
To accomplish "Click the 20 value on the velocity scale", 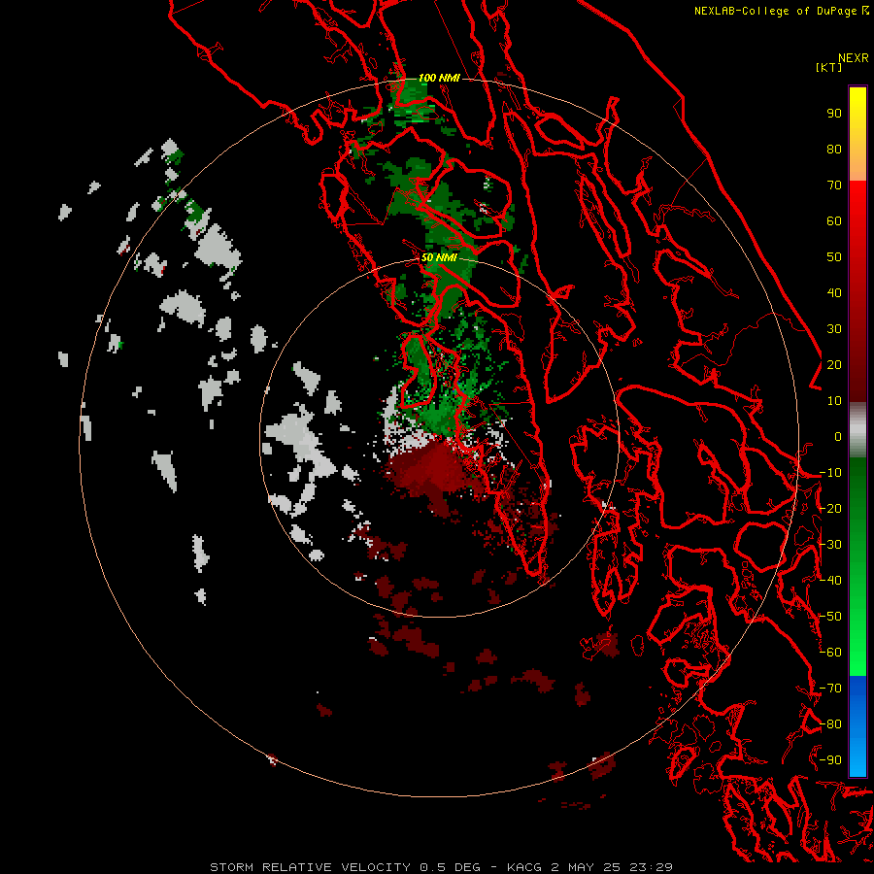I will pyautogui.click(x=834, y=364).
